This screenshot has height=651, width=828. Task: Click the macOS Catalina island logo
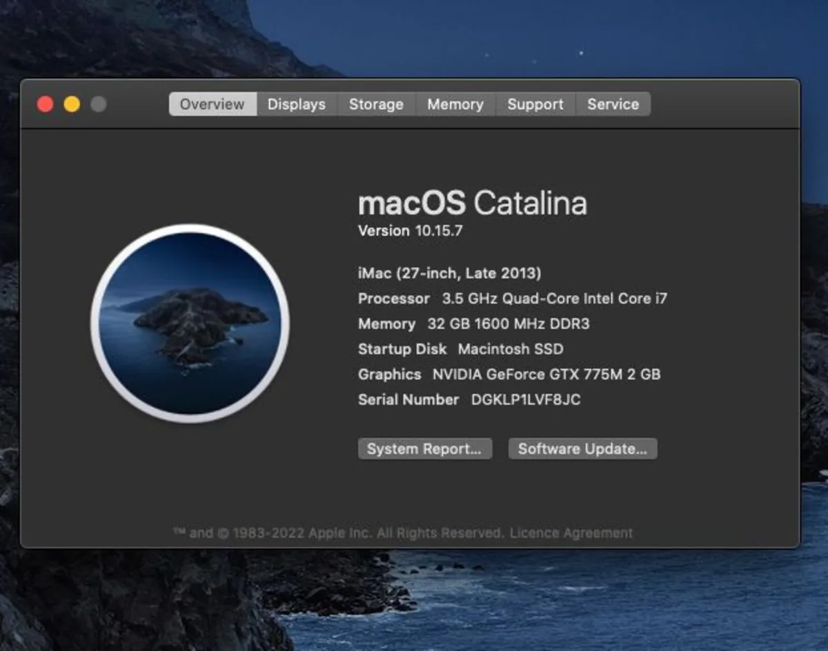[x=190, y=323]
